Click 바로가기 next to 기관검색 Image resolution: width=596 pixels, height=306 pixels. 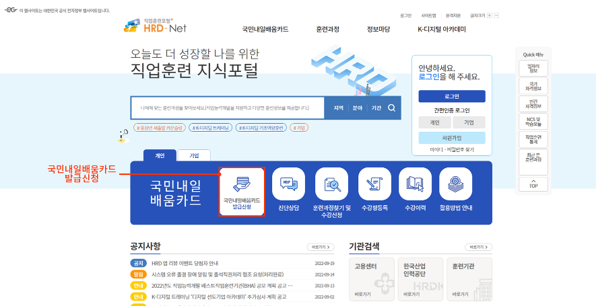[478, 247]
